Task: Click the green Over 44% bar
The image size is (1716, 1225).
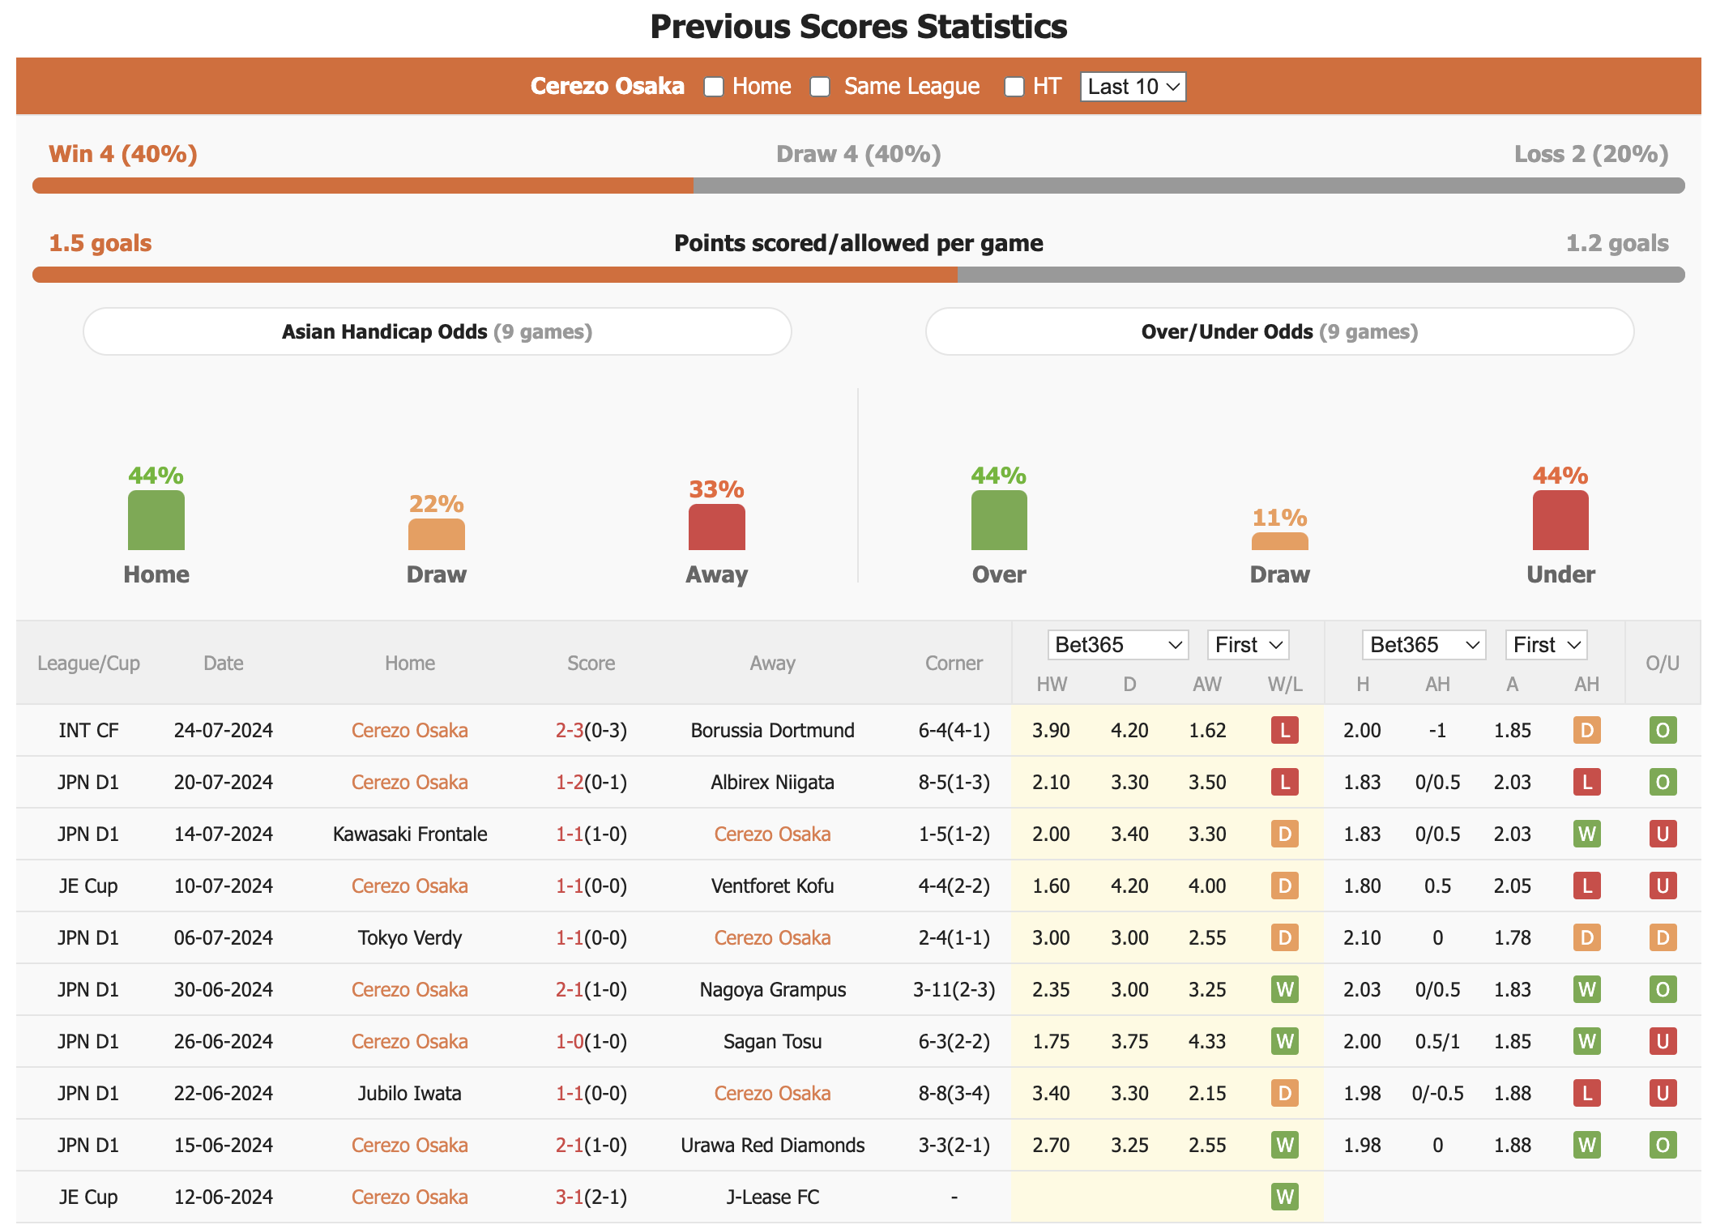Action: (999, 520)
